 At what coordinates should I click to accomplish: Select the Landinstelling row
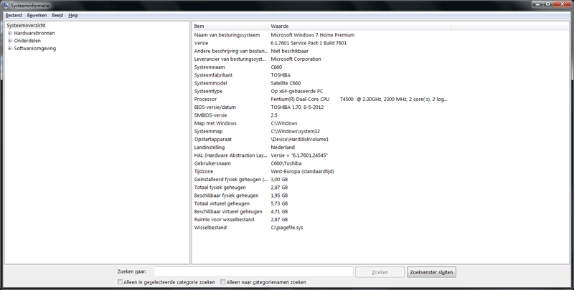321,148
